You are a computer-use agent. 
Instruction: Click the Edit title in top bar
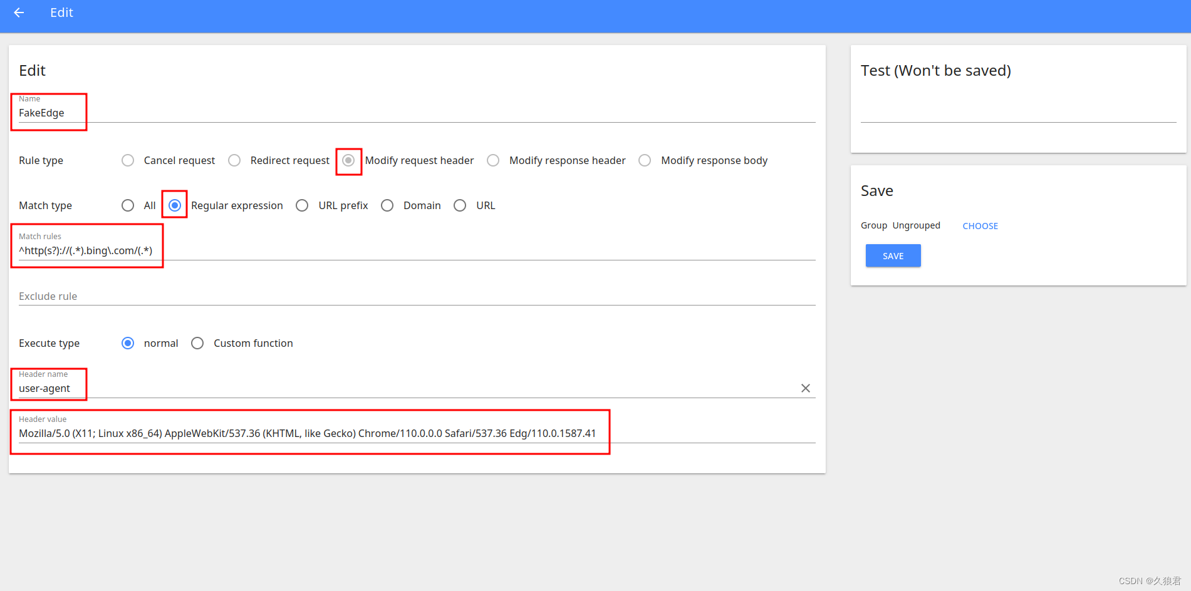tap(61, 13)
